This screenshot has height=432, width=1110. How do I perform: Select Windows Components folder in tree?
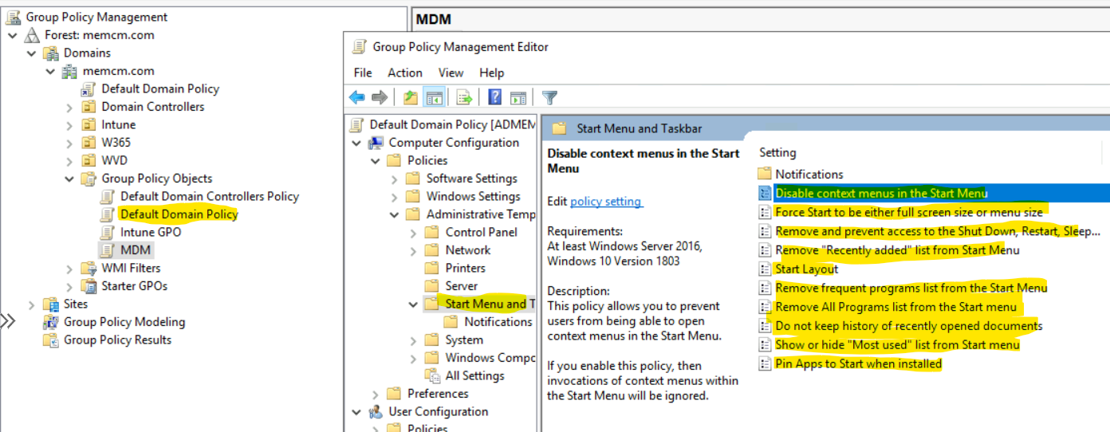pyautogui.click(x=490, y=358)
